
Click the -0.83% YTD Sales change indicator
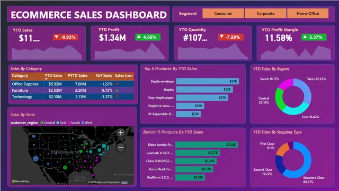pos(66,37)
